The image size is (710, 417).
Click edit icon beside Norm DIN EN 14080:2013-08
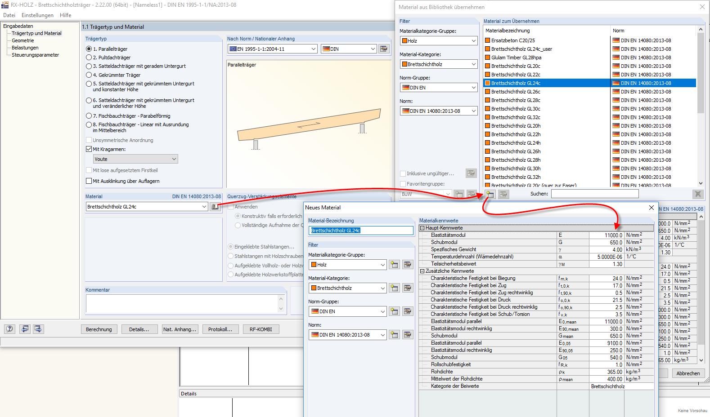[x=408, y=335]
